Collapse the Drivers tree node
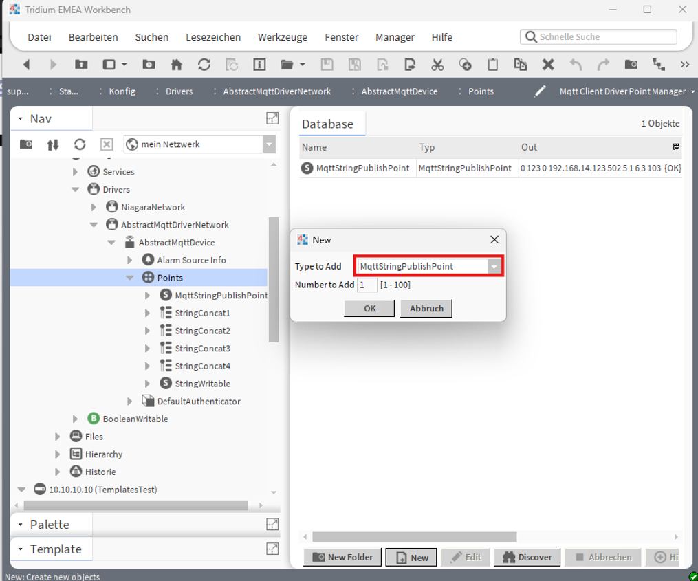Viewport: 698px width, 581px height. click(x=75, y=190)
